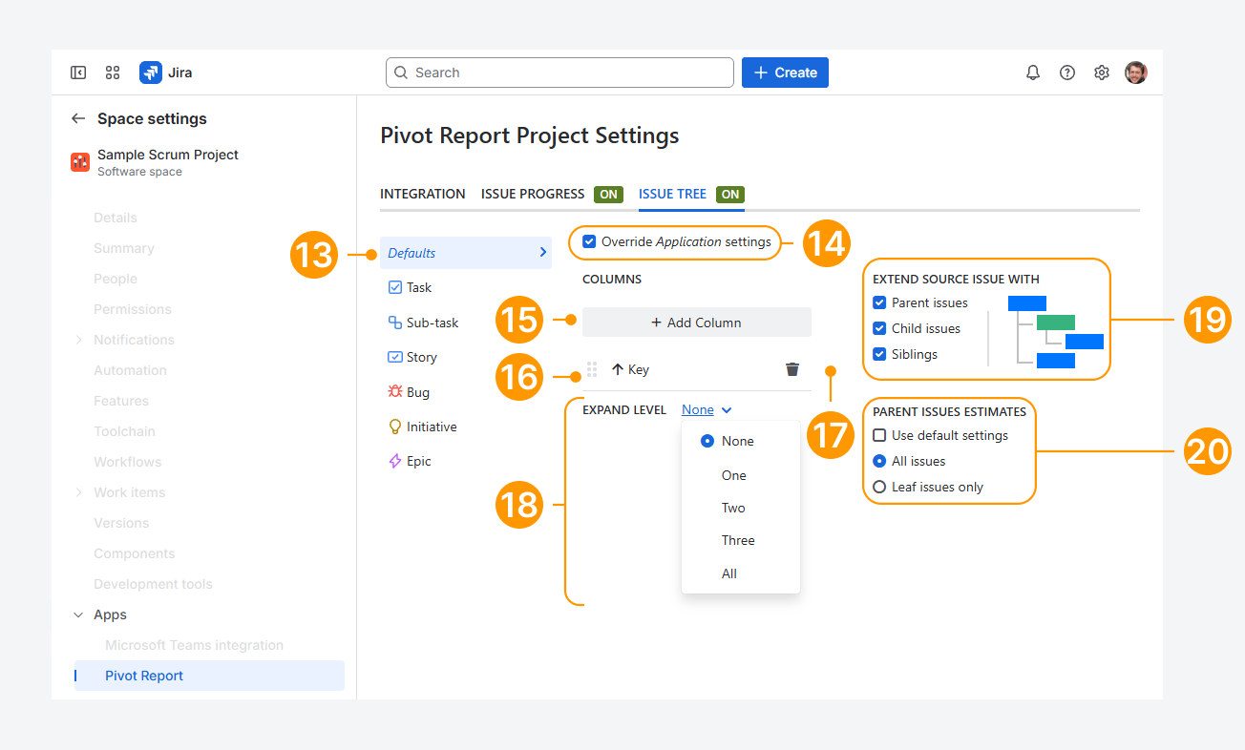Screen dimensions: 1245x750
Task: Toggle Override Application settings checkbox
Action: click(x=589, y=241)
